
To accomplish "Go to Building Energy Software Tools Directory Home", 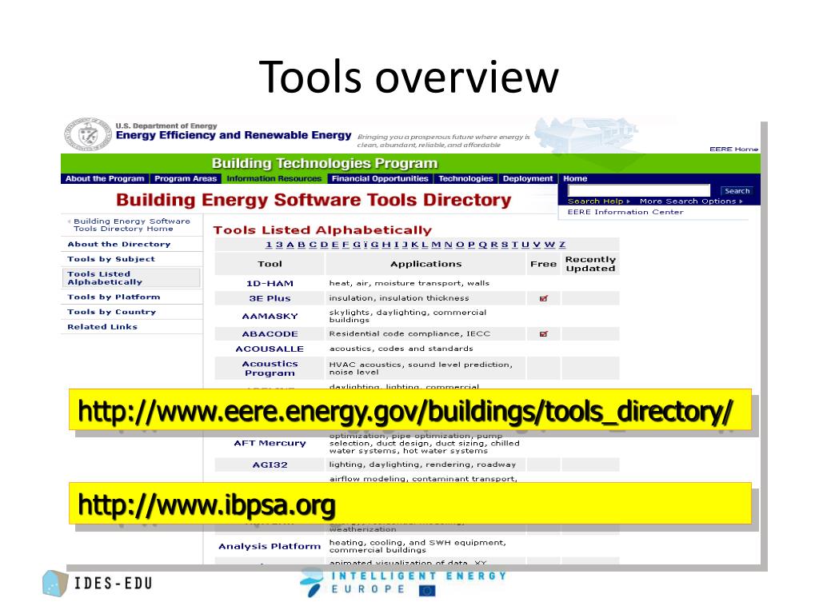I will tap(131, 225).
